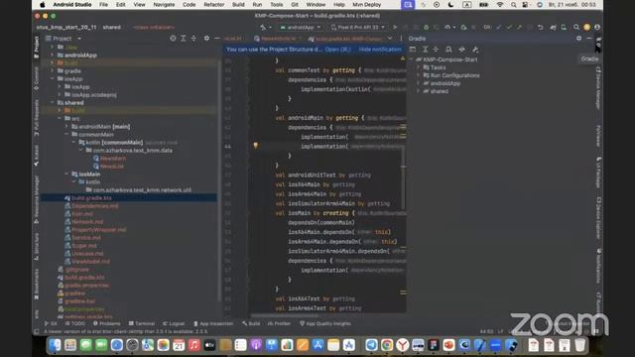Click Gradle Expand All icon
Screen dimensions: 635x357
pos(426,50)
